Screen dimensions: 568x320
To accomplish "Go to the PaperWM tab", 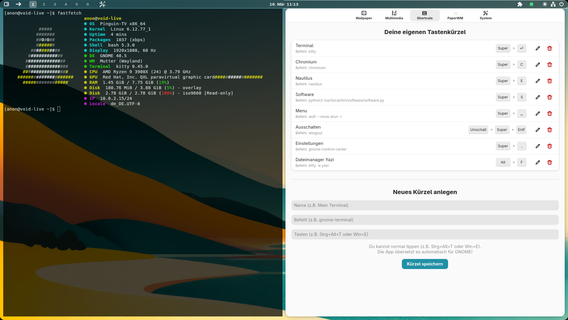I will pyautogui.click(x=455, y=15).
